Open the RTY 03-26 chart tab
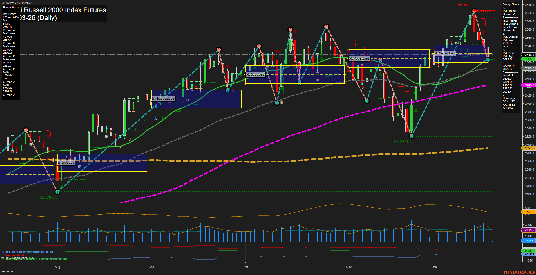Viewport: 536px width, 275px height. tap(8, 272)
